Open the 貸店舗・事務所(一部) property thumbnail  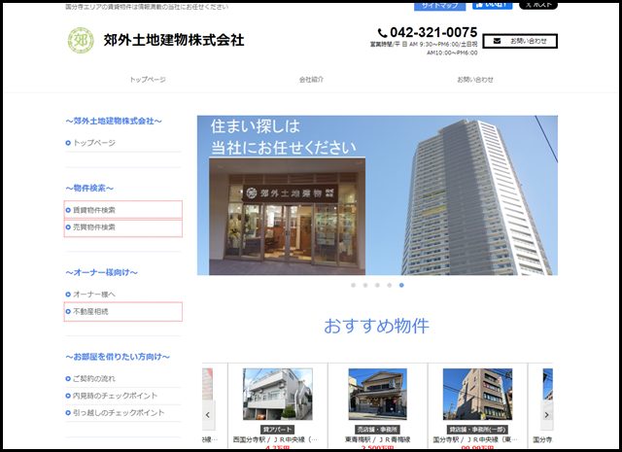point(477,394)
